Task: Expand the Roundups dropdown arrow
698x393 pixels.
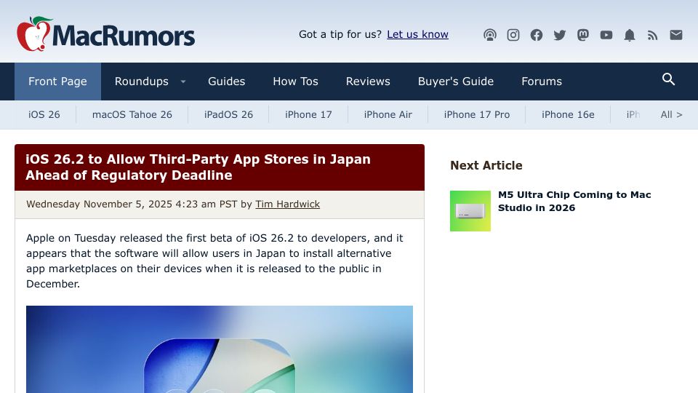Action: click(x=183, y=82)
